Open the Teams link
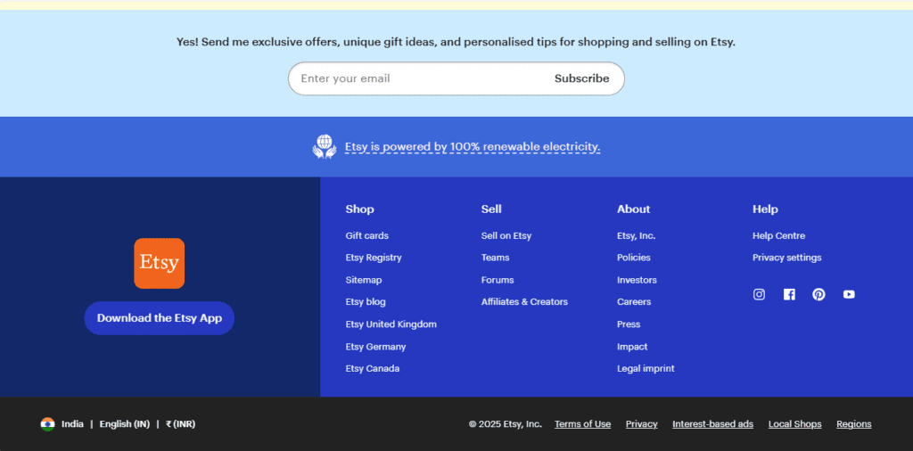 (x=495, y=258)
